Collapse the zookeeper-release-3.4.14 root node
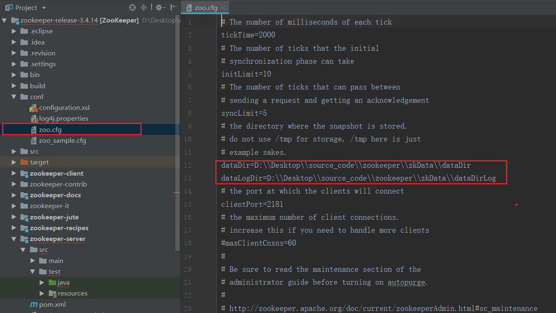 tap(5, 20)
